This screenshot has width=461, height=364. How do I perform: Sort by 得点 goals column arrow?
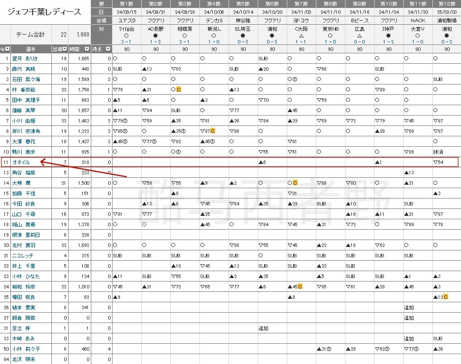click(x=108, y=49)
